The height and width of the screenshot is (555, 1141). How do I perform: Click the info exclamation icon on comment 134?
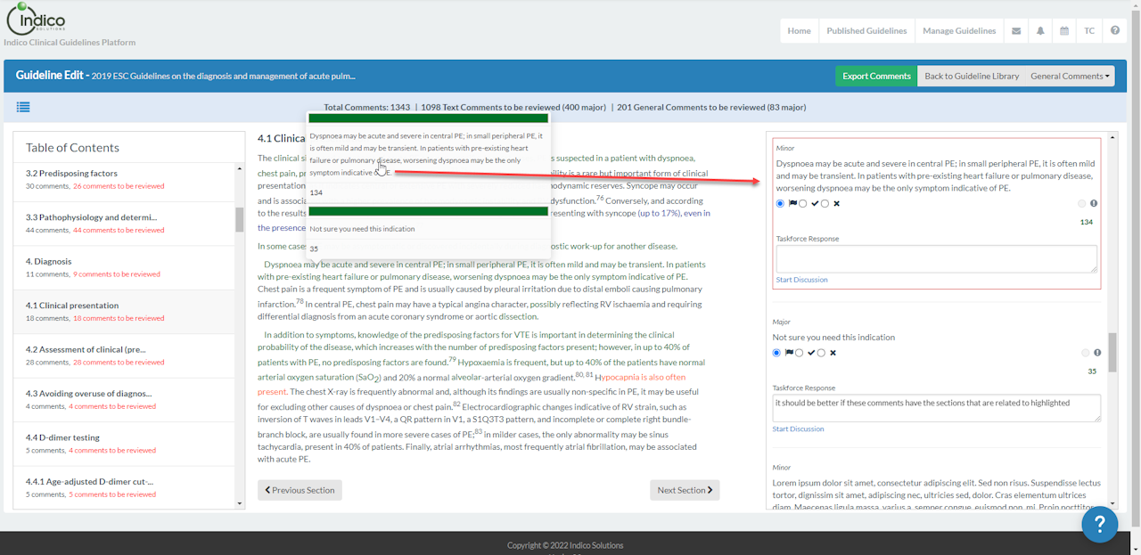pyautogui.click(x=1094, y=203)
